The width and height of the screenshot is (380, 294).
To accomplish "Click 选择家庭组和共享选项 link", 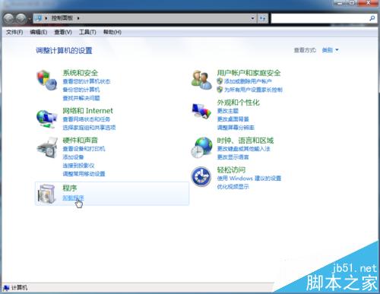I will click(89, 128).
